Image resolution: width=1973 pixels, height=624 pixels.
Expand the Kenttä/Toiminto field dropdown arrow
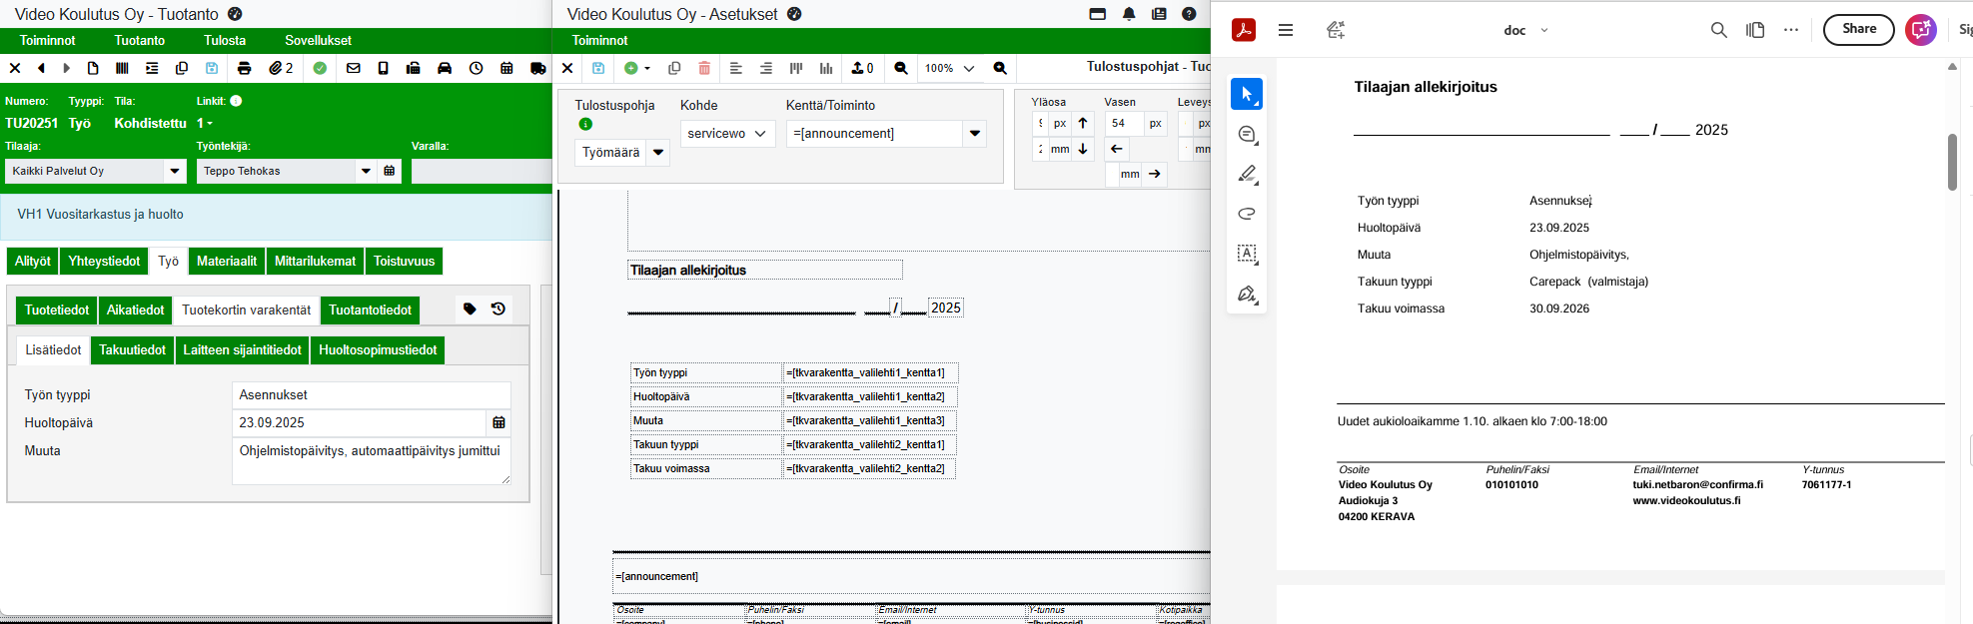tap(974, 134)
